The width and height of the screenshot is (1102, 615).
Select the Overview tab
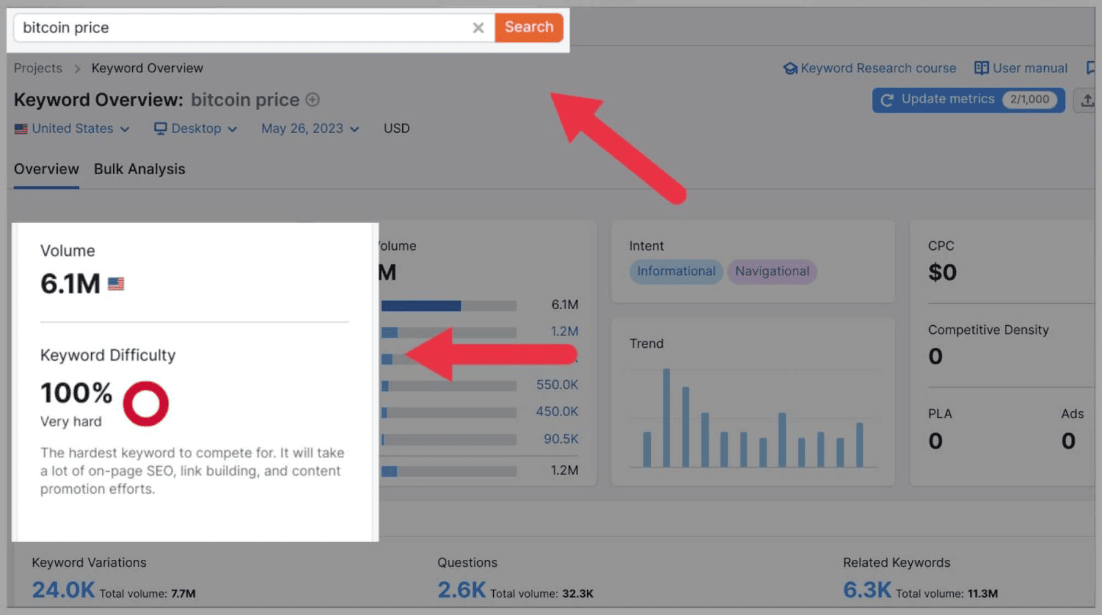[46, 169]
